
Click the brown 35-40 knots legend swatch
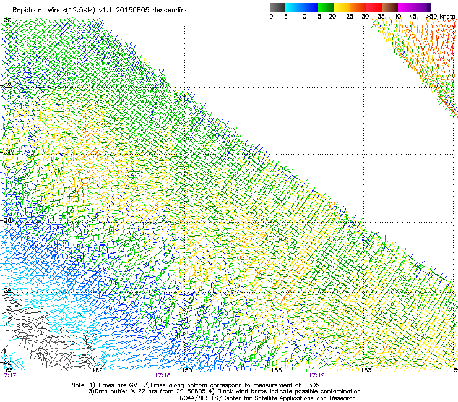click(390, 7)
